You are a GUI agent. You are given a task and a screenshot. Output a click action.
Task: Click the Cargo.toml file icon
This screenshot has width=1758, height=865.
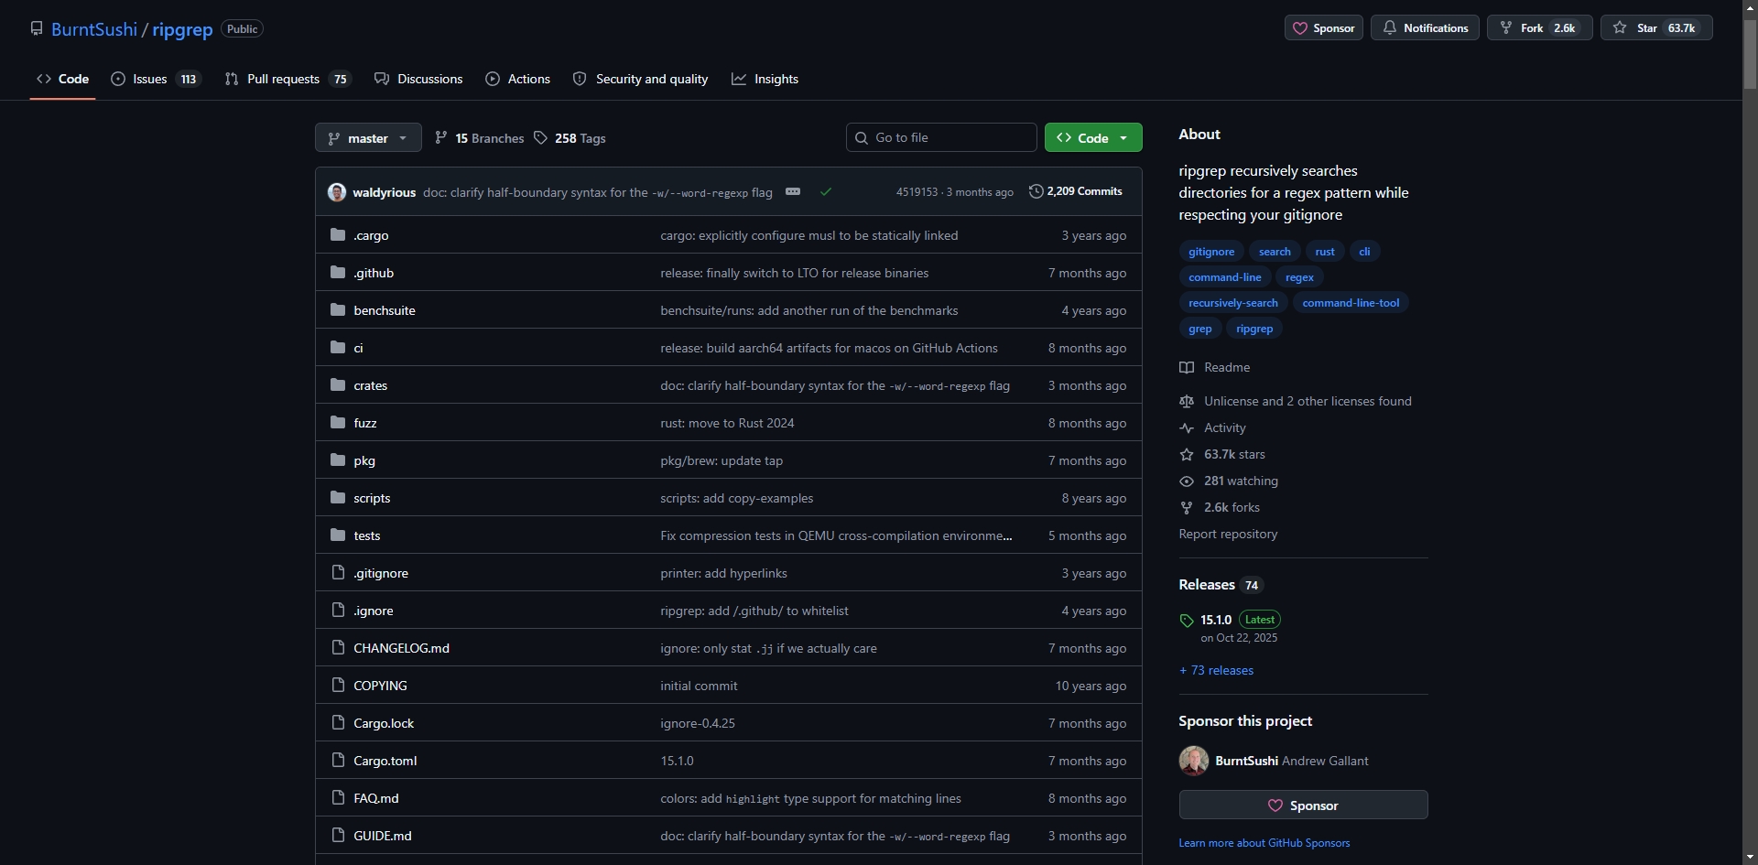(x=338, y=761)
